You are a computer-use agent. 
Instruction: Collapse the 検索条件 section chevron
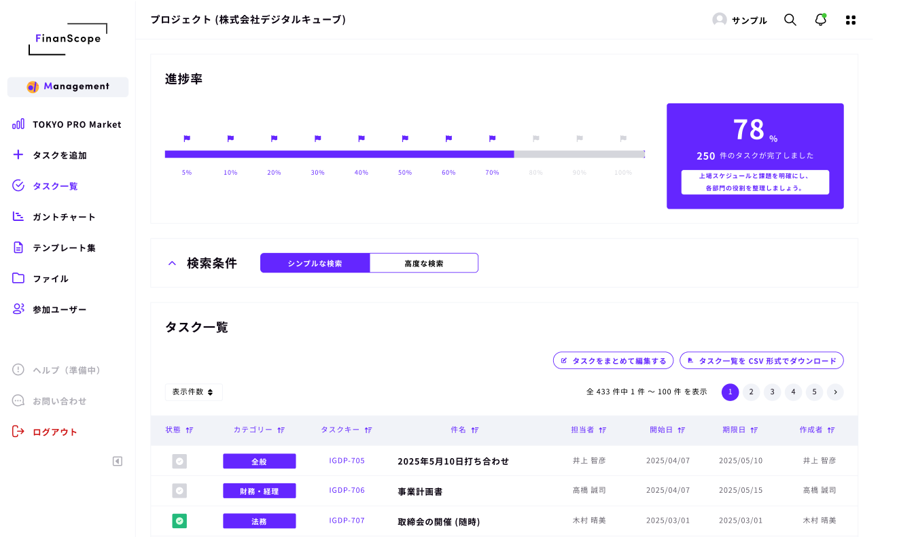[x=172, y=263]
